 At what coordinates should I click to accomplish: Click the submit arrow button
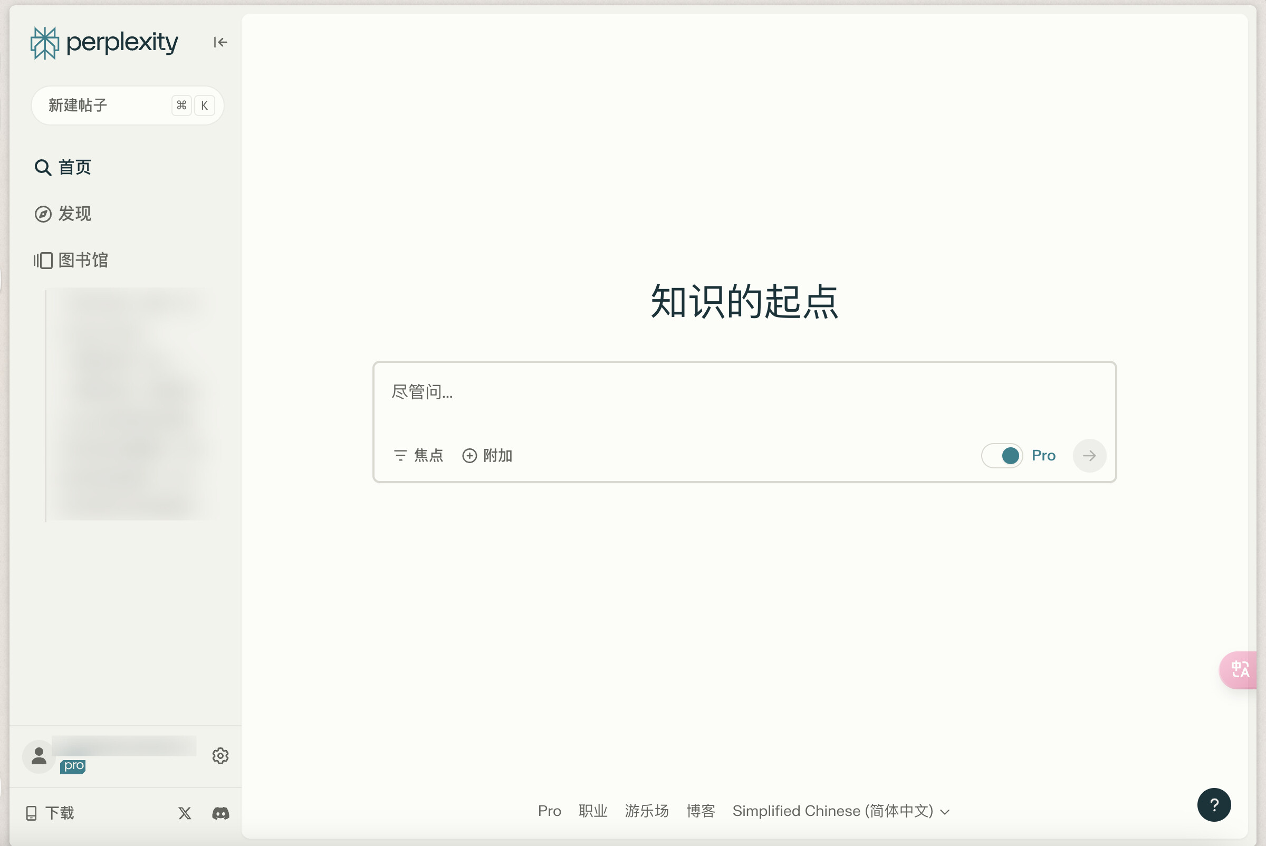coord(1089,455)
